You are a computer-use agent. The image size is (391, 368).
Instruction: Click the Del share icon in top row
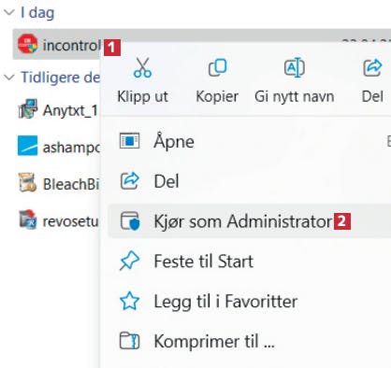(x=372, y=67)
